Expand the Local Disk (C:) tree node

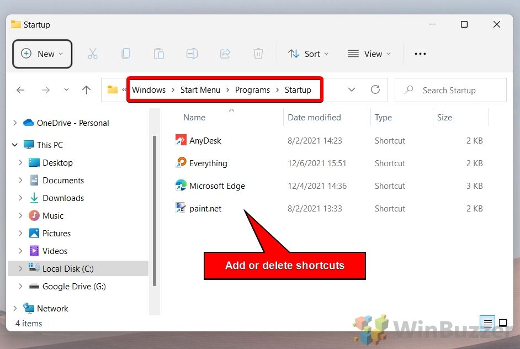20,268
